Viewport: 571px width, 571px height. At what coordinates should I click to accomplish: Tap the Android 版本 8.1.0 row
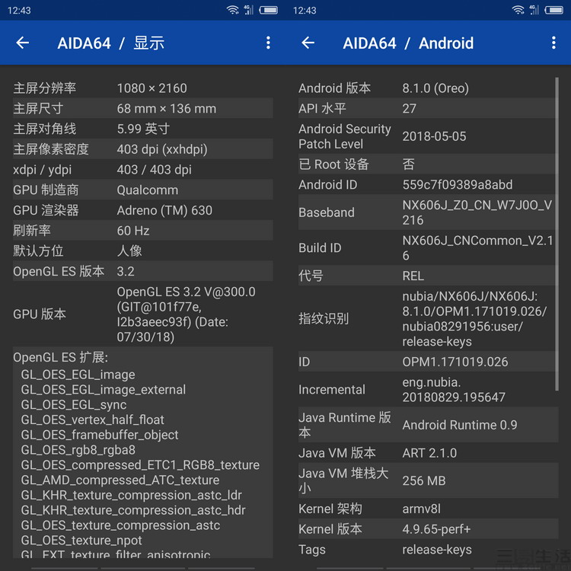tap(426, 88)
